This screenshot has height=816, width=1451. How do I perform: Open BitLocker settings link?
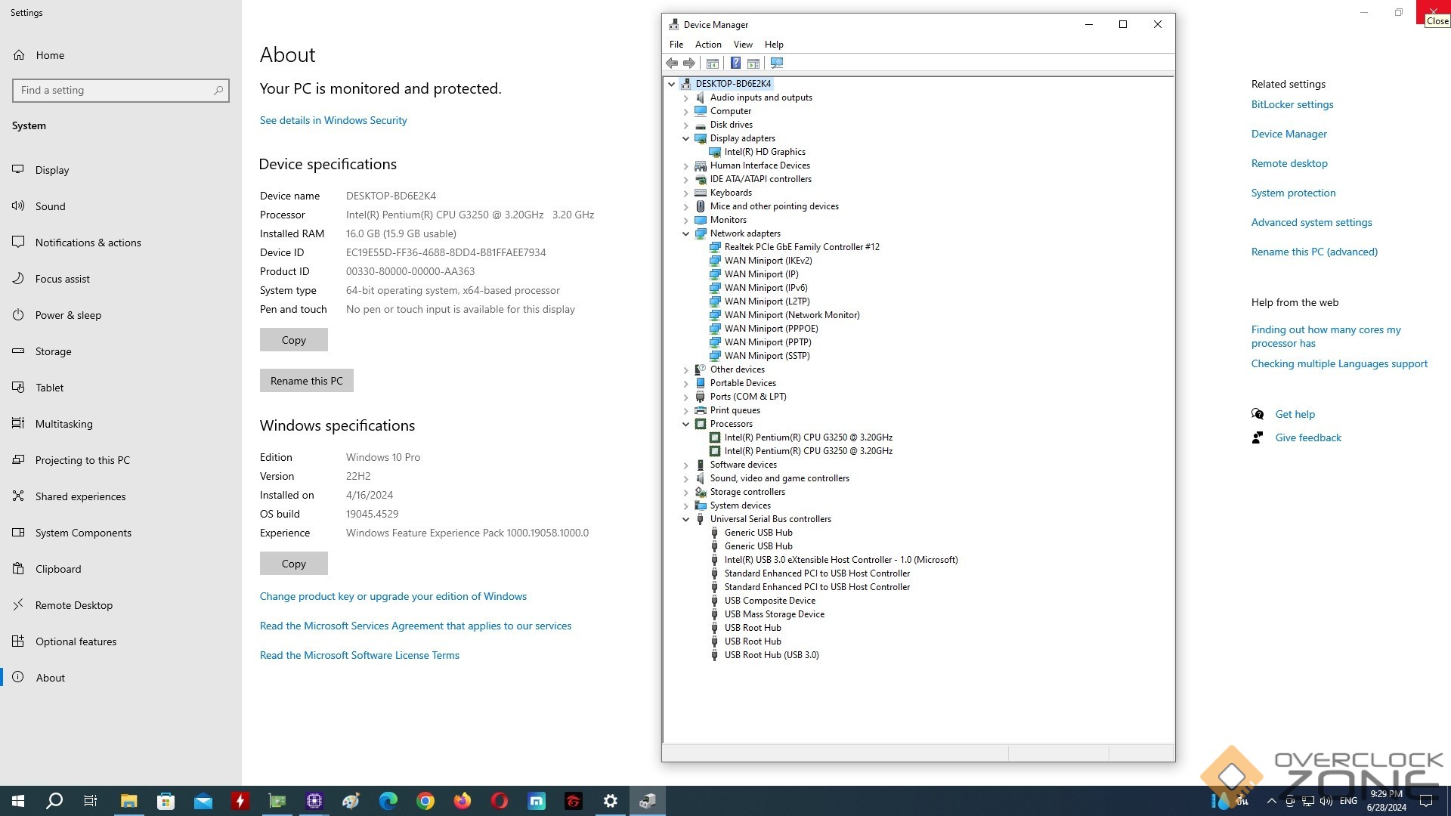click(1292, 104)
